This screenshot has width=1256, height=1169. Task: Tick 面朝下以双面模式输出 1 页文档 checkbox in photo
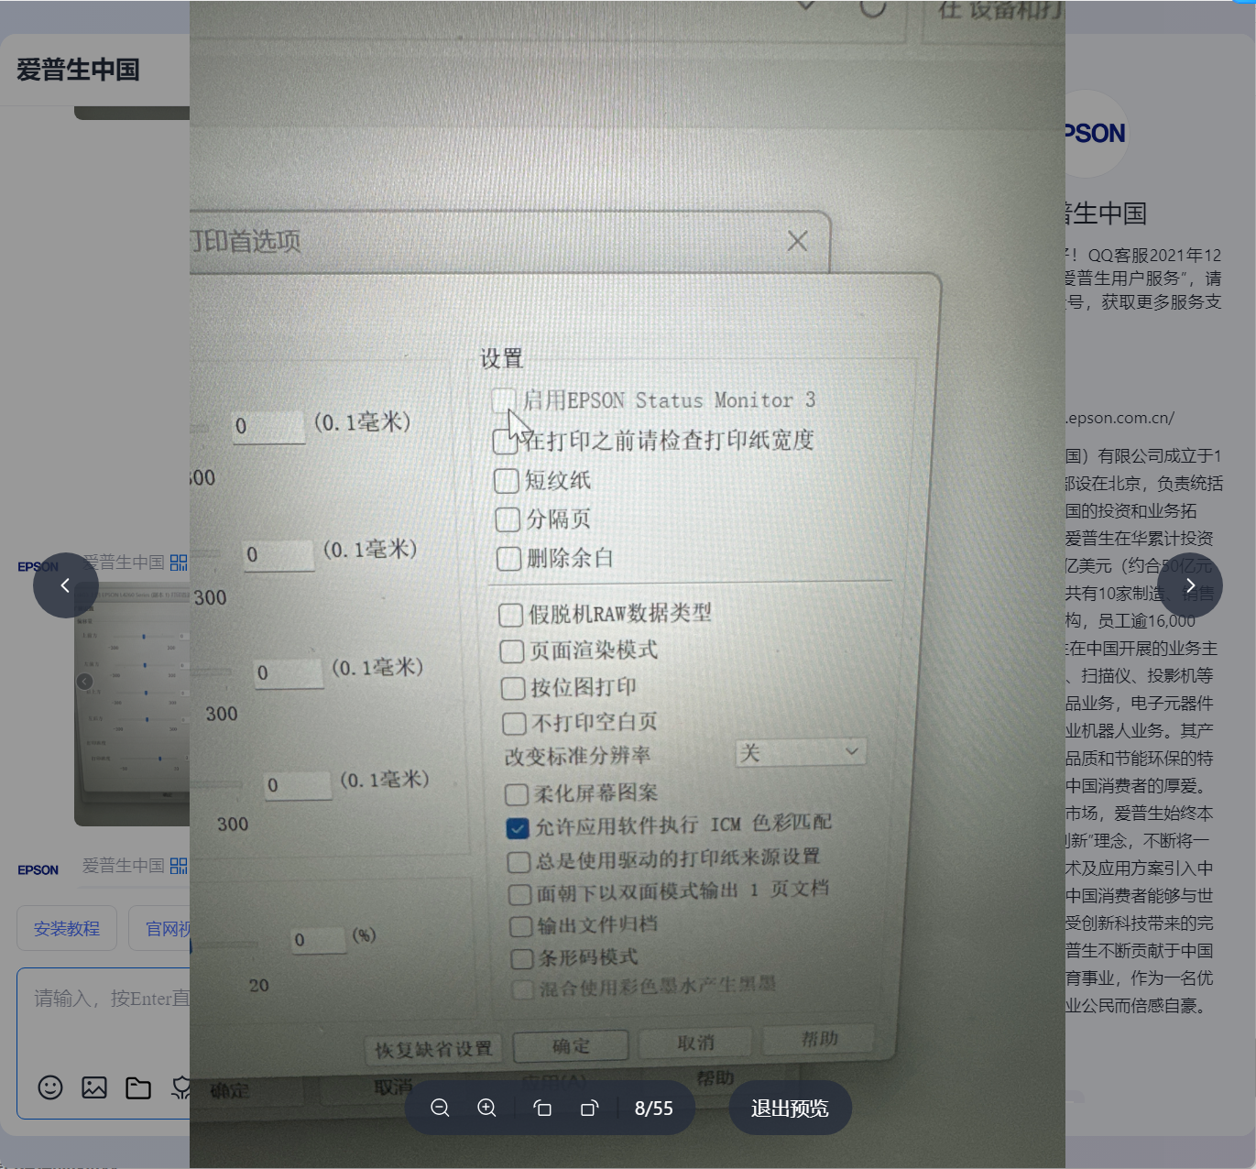pos(520,894)
